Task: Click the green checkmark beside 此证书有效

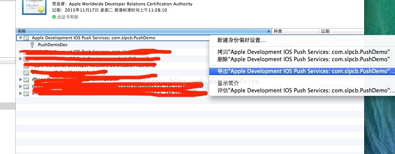Action: coord(54,17)
